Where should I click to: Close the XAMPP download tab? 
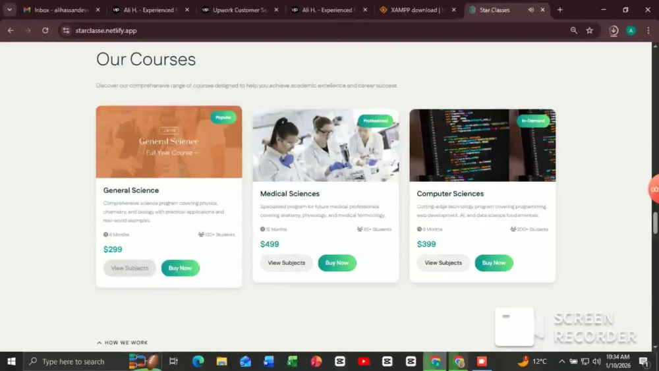(453, 10)
